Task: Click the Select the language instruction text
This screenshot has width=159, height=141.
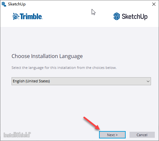Action: [64, 68]
